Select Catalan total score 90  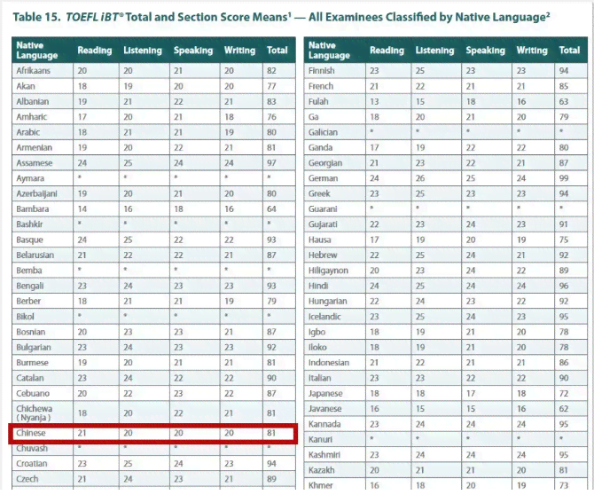pos(271,378)
